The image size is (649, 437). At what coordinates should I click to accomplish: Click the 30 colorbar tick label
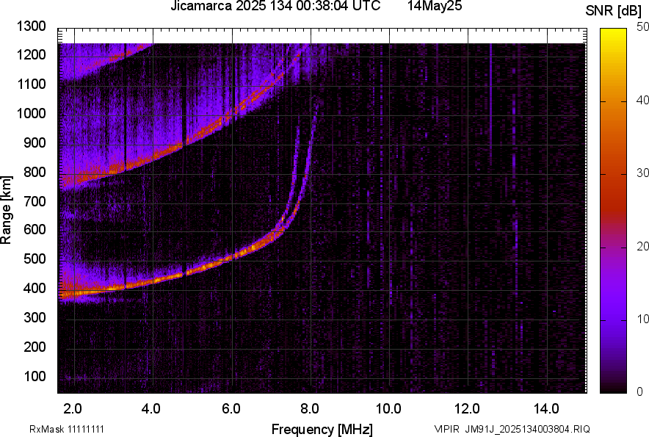coord(643,173)
